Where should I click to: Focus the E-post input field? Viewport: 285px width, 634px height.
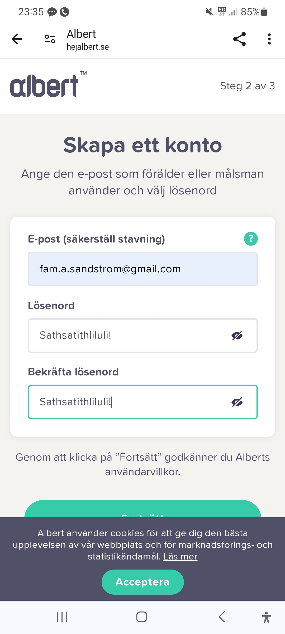point(142,269)
